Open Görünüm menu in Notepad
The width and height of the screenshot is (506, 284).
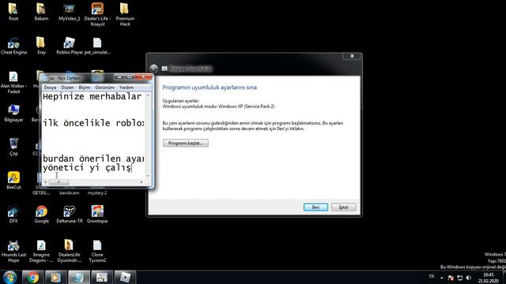pos(104,88)
